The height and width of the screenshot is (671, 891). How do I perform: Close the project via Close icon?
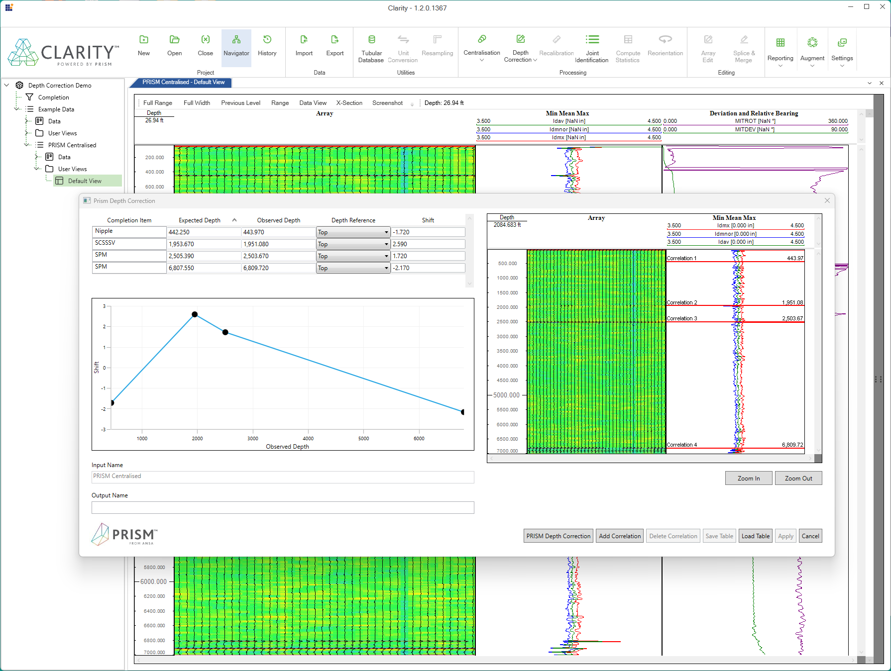tap(205, 46)
